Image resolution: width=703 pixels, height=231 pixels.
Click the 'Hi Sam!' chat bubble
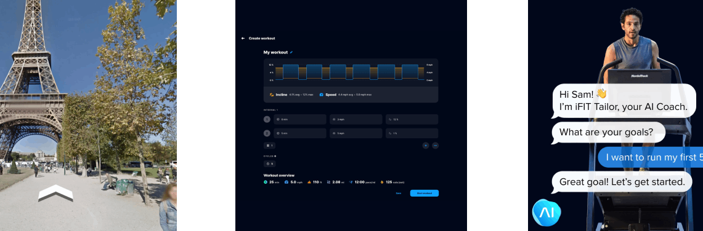(623, 101)
